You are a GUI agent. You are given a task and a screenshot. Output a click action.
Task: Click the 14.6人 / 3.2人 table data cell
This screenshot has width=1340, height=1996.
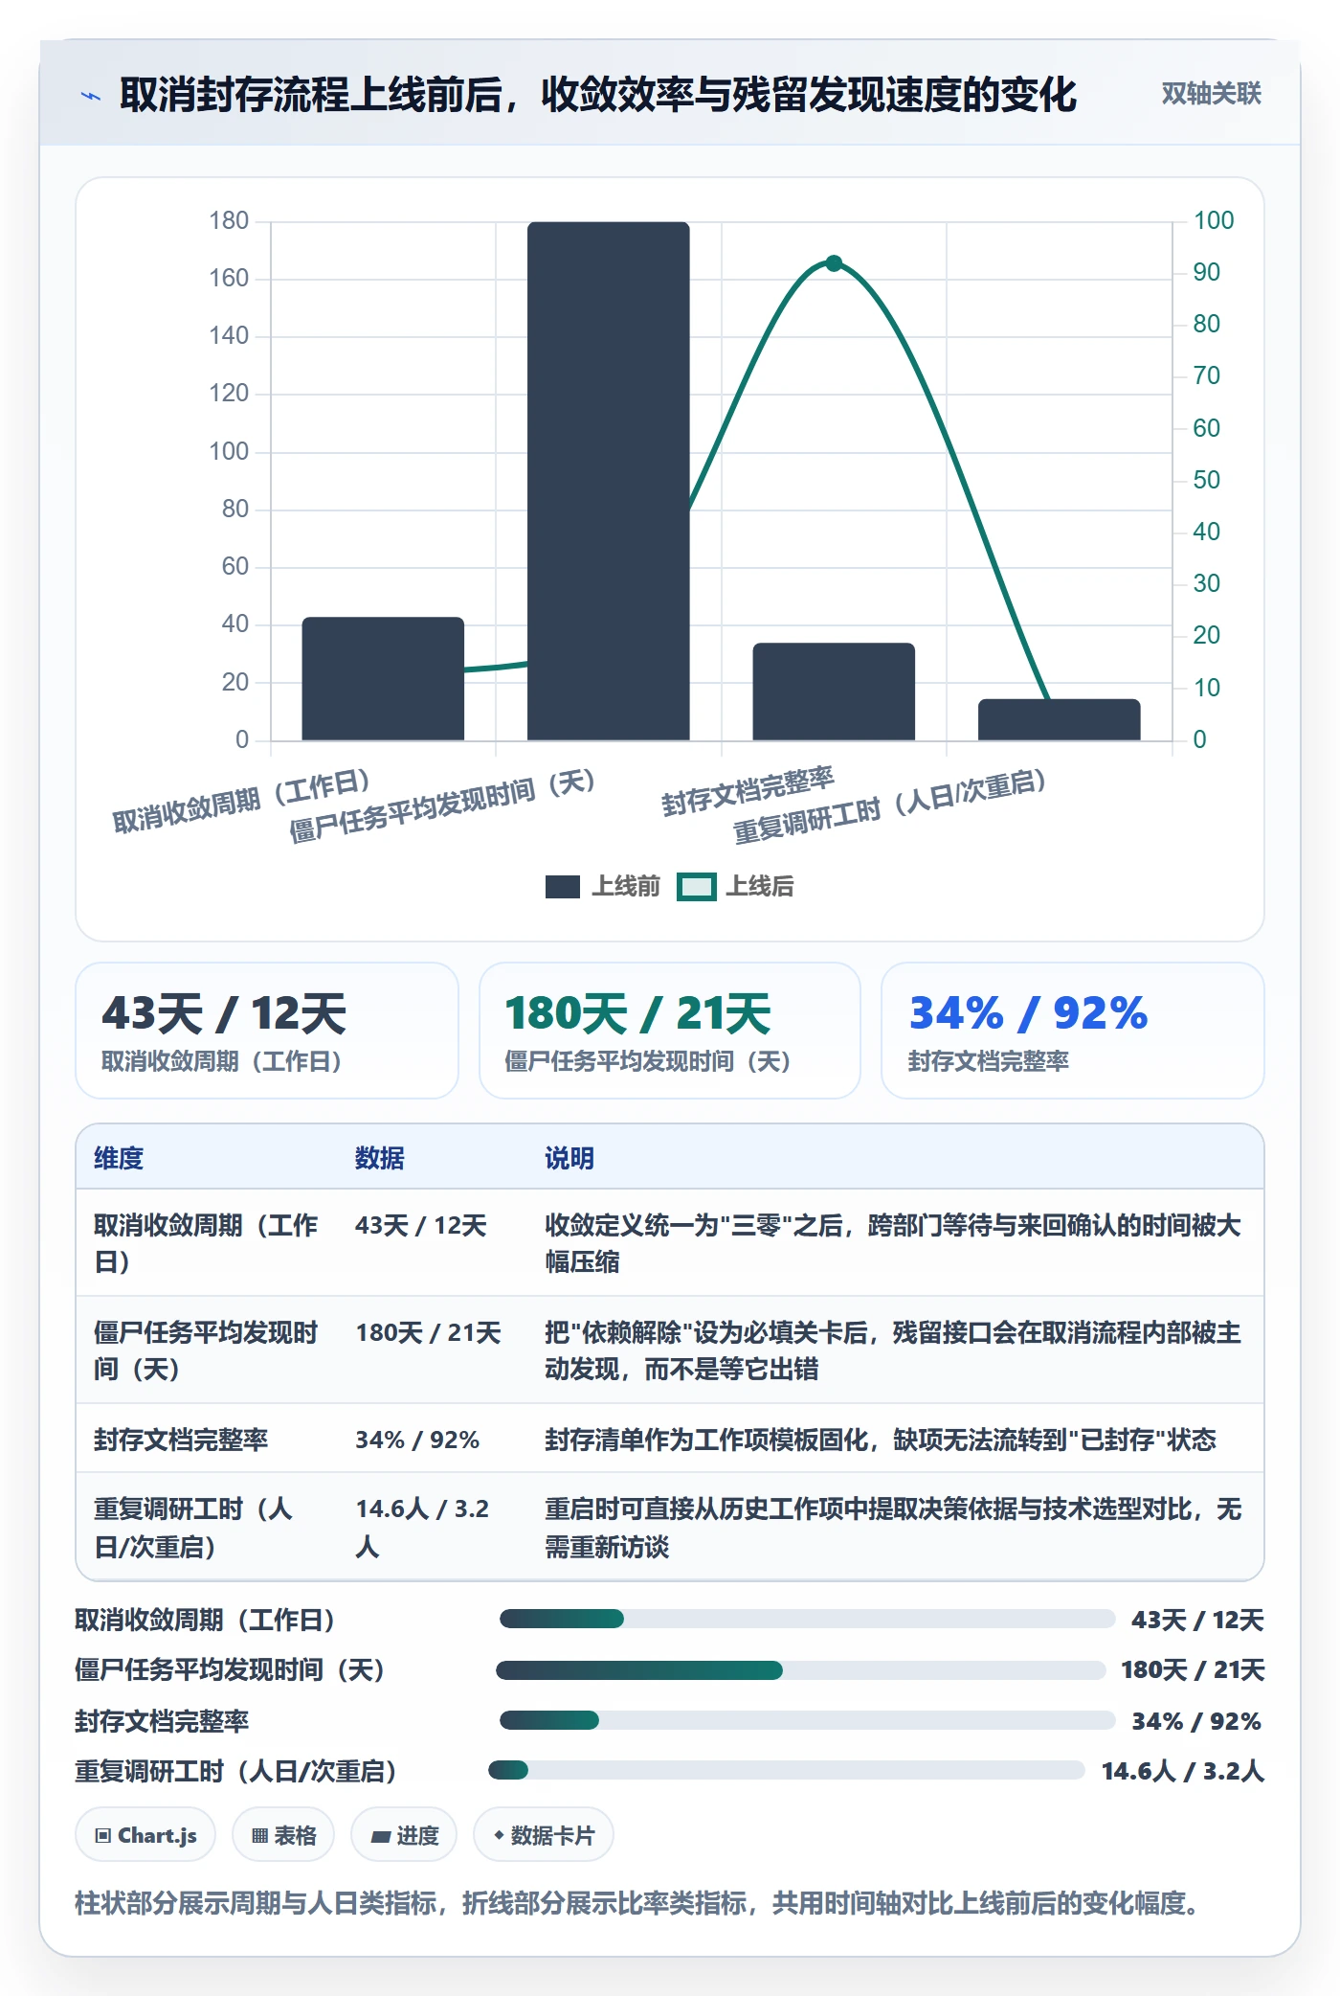point(422,1528)
